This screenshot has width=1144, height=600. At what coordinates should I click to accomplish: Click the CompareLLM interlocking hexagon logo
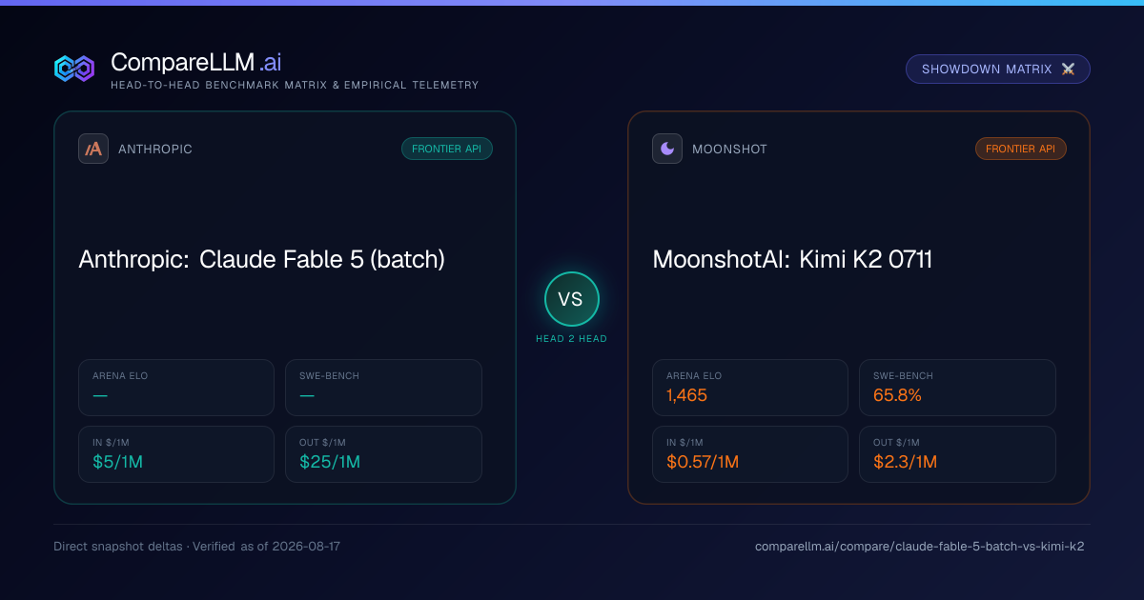(x=74, y=69)
